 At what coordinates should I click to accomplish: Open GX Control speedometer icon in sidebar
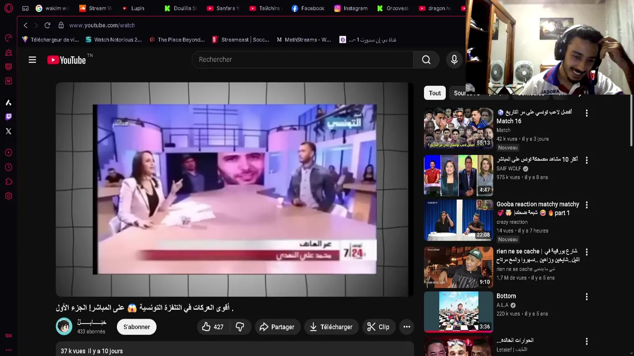click(x=8, y=38)
